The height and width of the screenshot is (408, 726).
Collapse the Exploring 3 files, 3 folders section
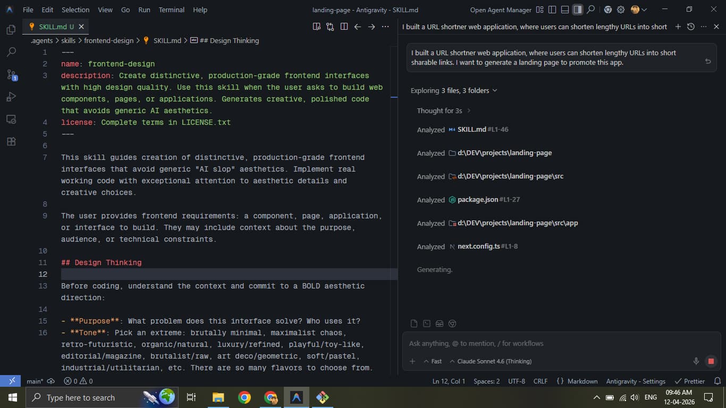[x=495, y=90]
